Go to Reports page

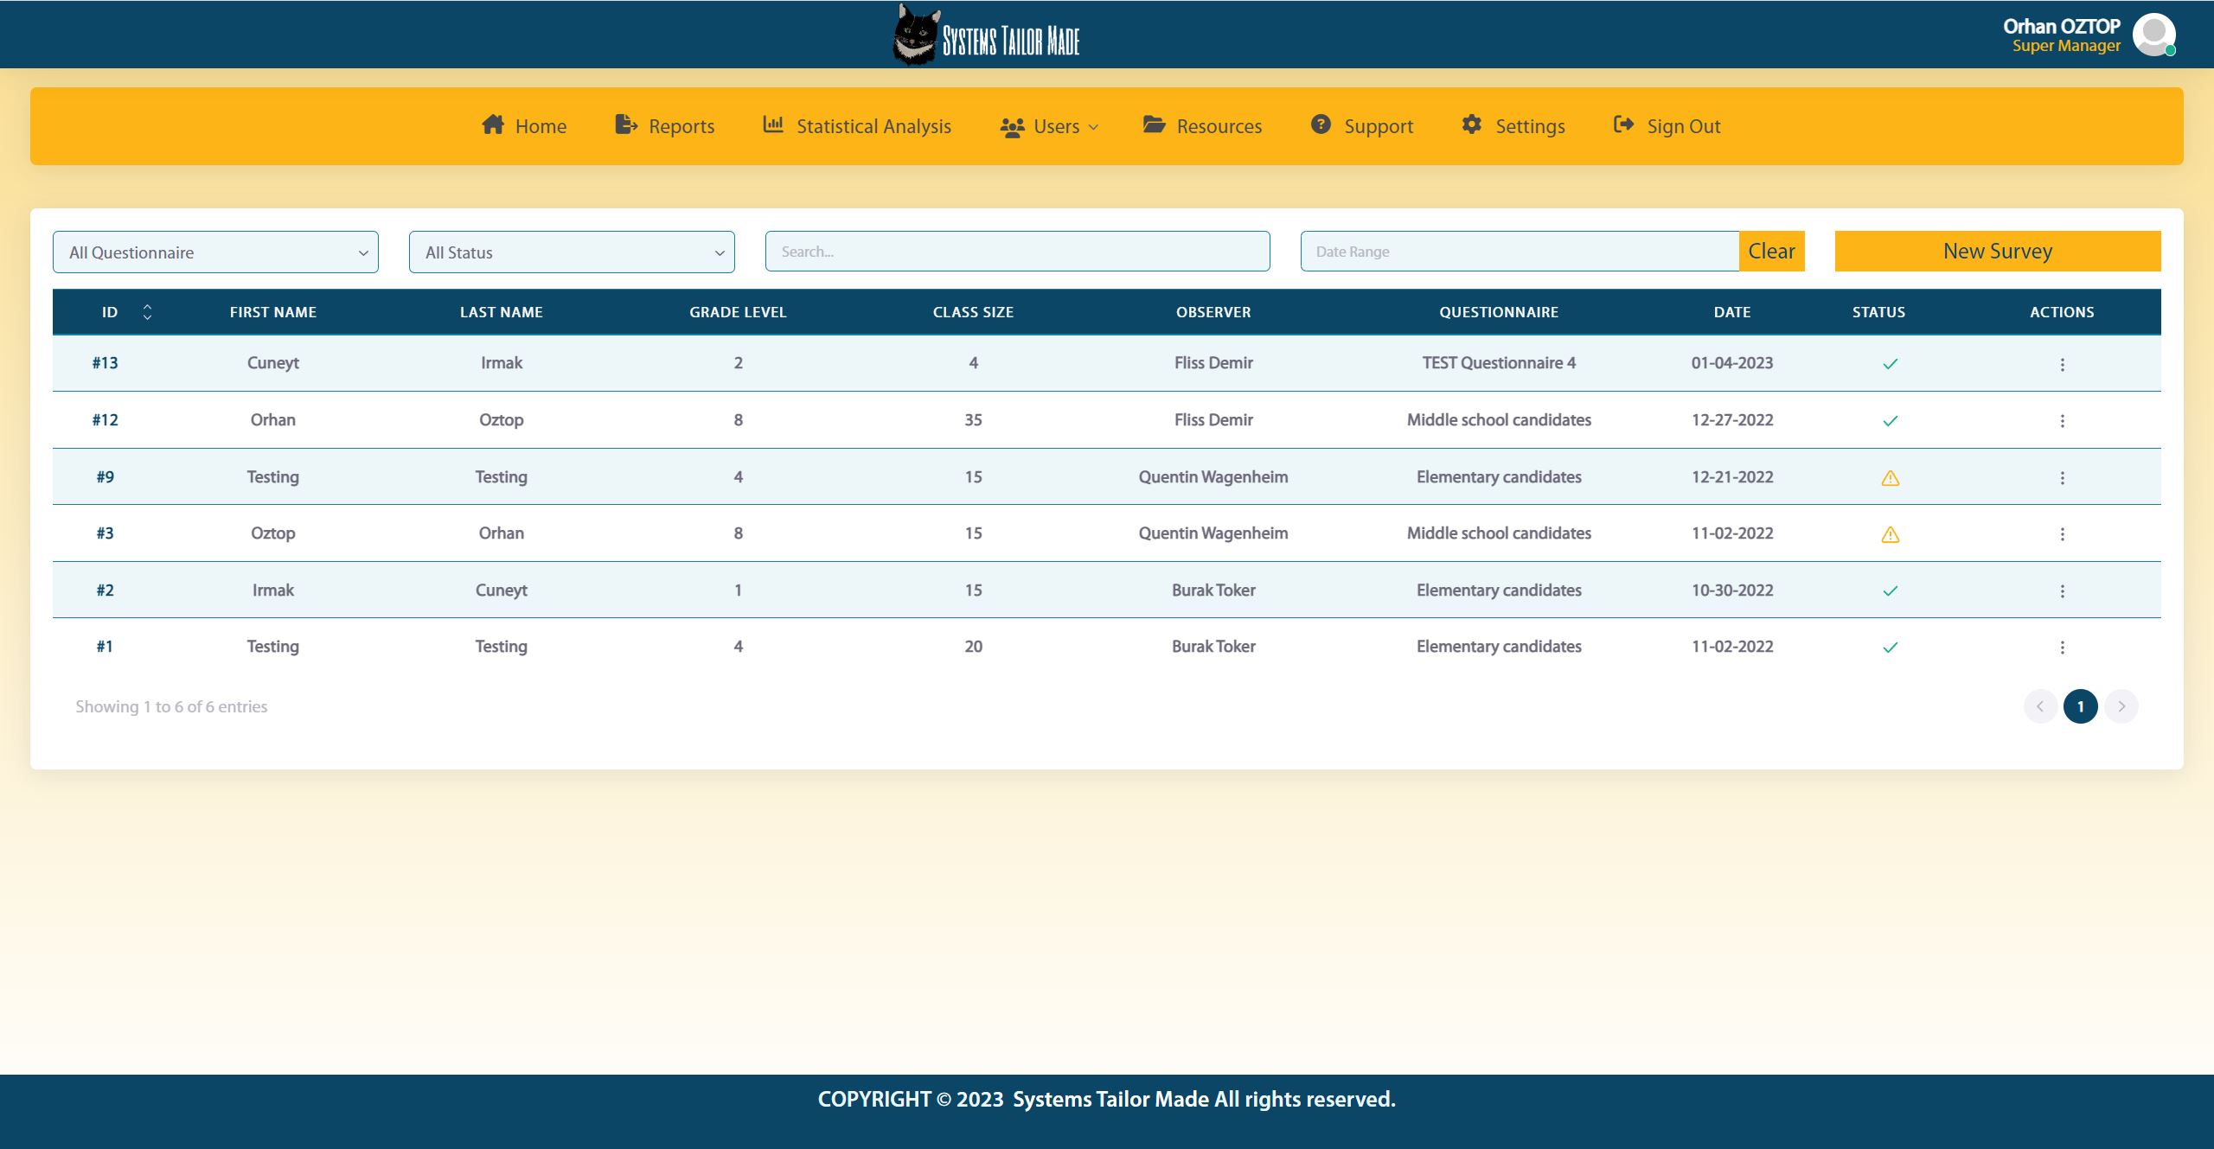(664, 126)
